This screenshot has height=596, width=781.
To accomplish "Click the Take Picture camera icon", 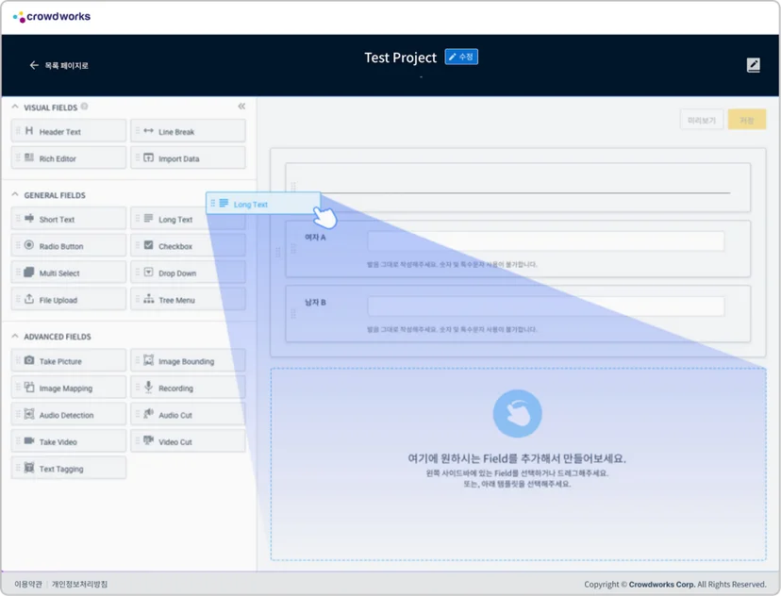I will 29,360.
